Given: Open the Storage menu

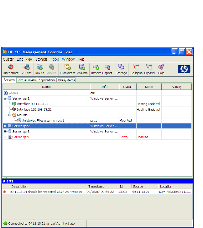Looking at the screenshot, I should [x=41, y=59].
